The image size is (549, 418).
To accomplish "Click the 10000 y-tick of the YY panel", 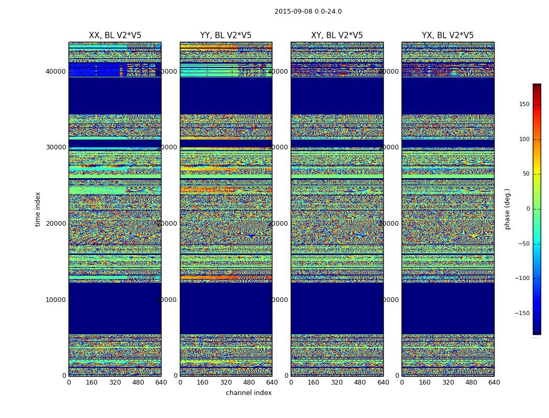I will point(167,300).
